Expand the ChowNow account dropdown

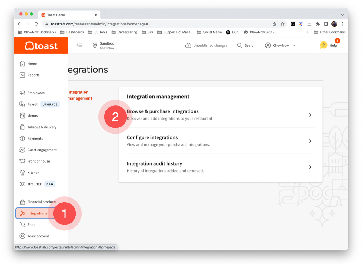click(294, 45)
